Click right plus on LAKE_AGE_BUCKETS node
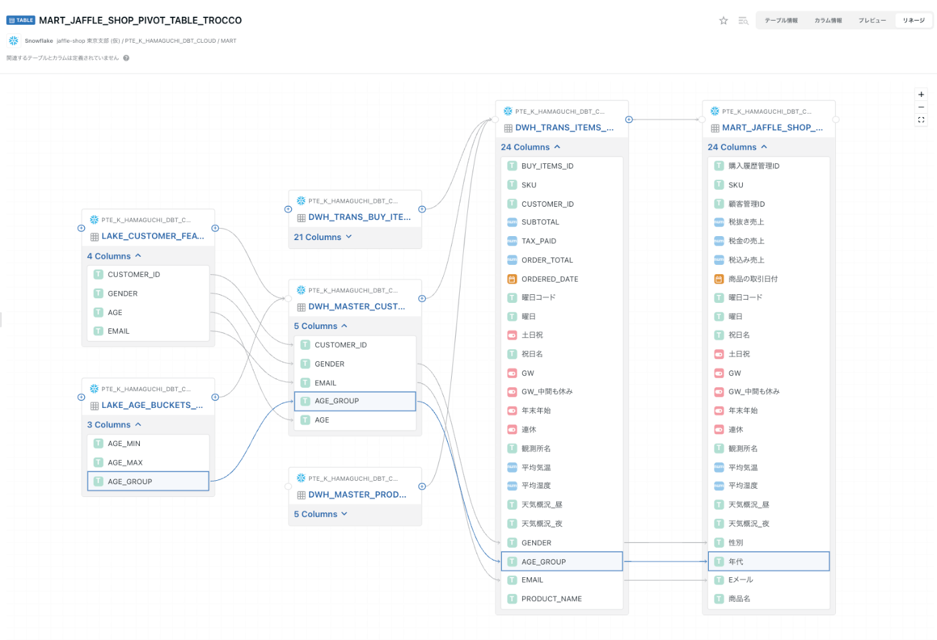 pyautogui.click(x=215, y=397)
